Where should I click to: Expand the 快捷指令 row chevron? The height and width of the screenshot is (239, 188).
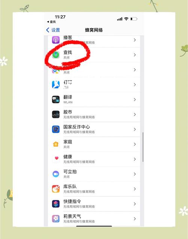pos(135,204)
